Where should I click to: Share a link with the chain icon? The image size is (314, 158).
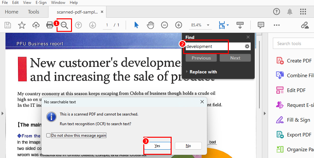pos(305,25)
